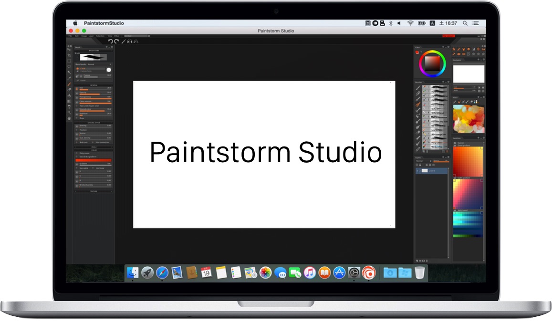Click the Redo arrow in the top toolbar
552x323 pixels.
click(116, 41)
